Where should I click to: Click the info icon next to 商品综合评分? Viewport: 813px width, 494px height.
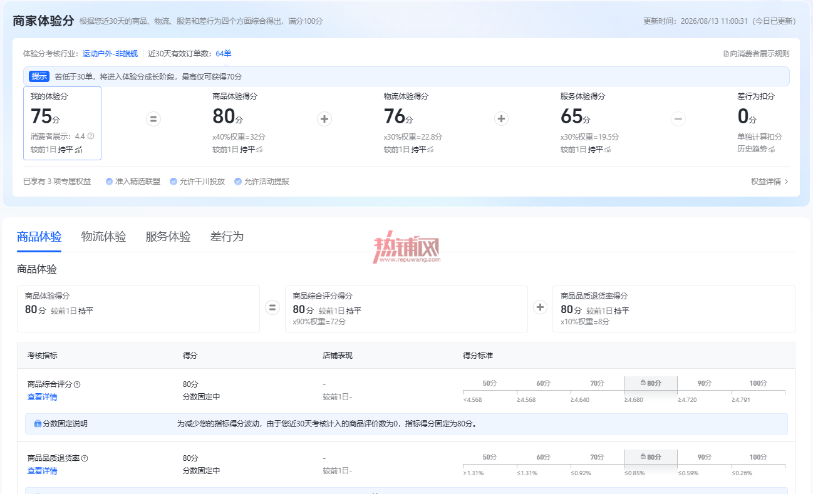click(78, 384)
